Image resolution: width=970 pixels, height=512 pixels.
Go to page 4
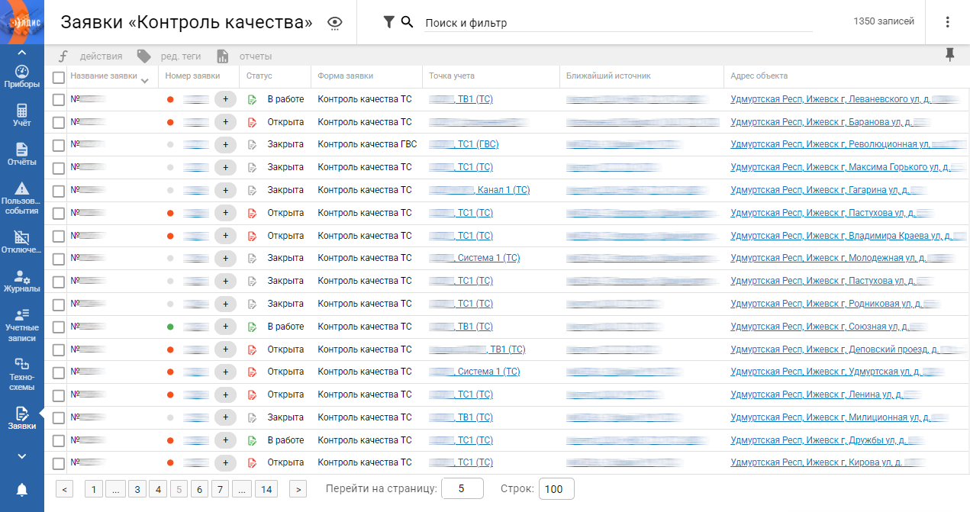(x=157, y=489)
